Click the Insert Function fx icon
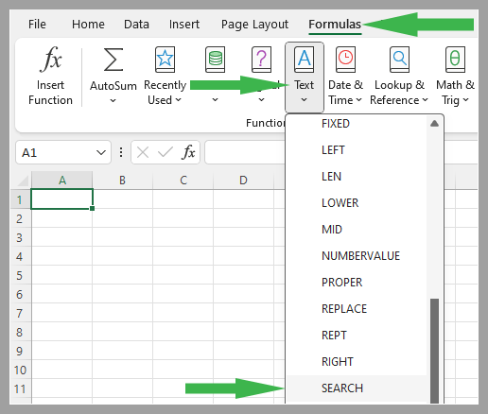 point(51,60)
